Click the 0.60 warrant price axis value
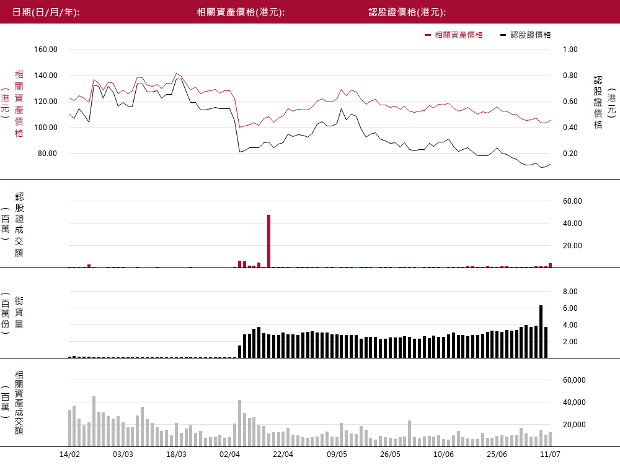620x465 pixels. pos(570,102)
